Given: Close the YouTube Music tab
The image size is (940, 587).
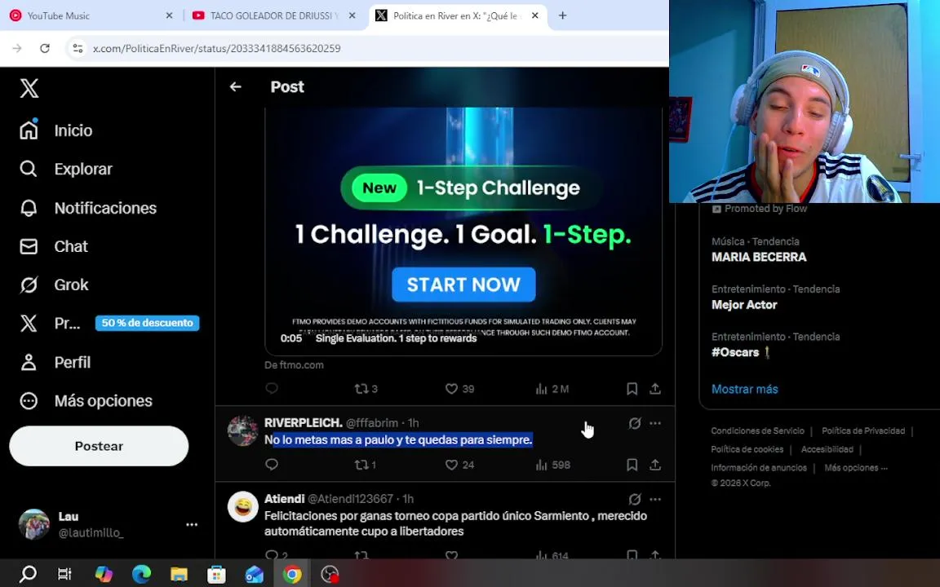Looking at the screenshot, I should coord(169,15).
